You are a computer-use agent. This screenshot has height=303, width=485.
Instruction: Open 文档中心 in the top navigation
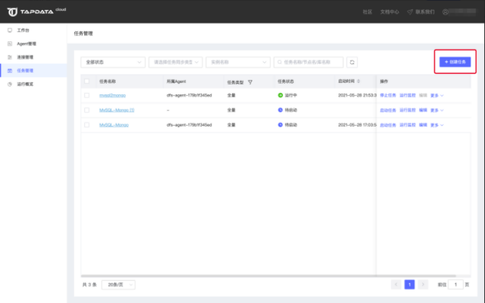click(x=389, y=12)
